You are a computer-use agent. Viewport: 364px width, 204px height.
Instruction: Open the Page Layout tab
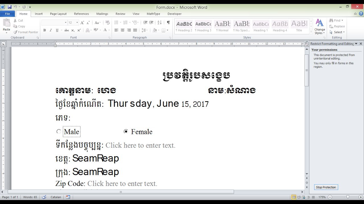(58, 14)
